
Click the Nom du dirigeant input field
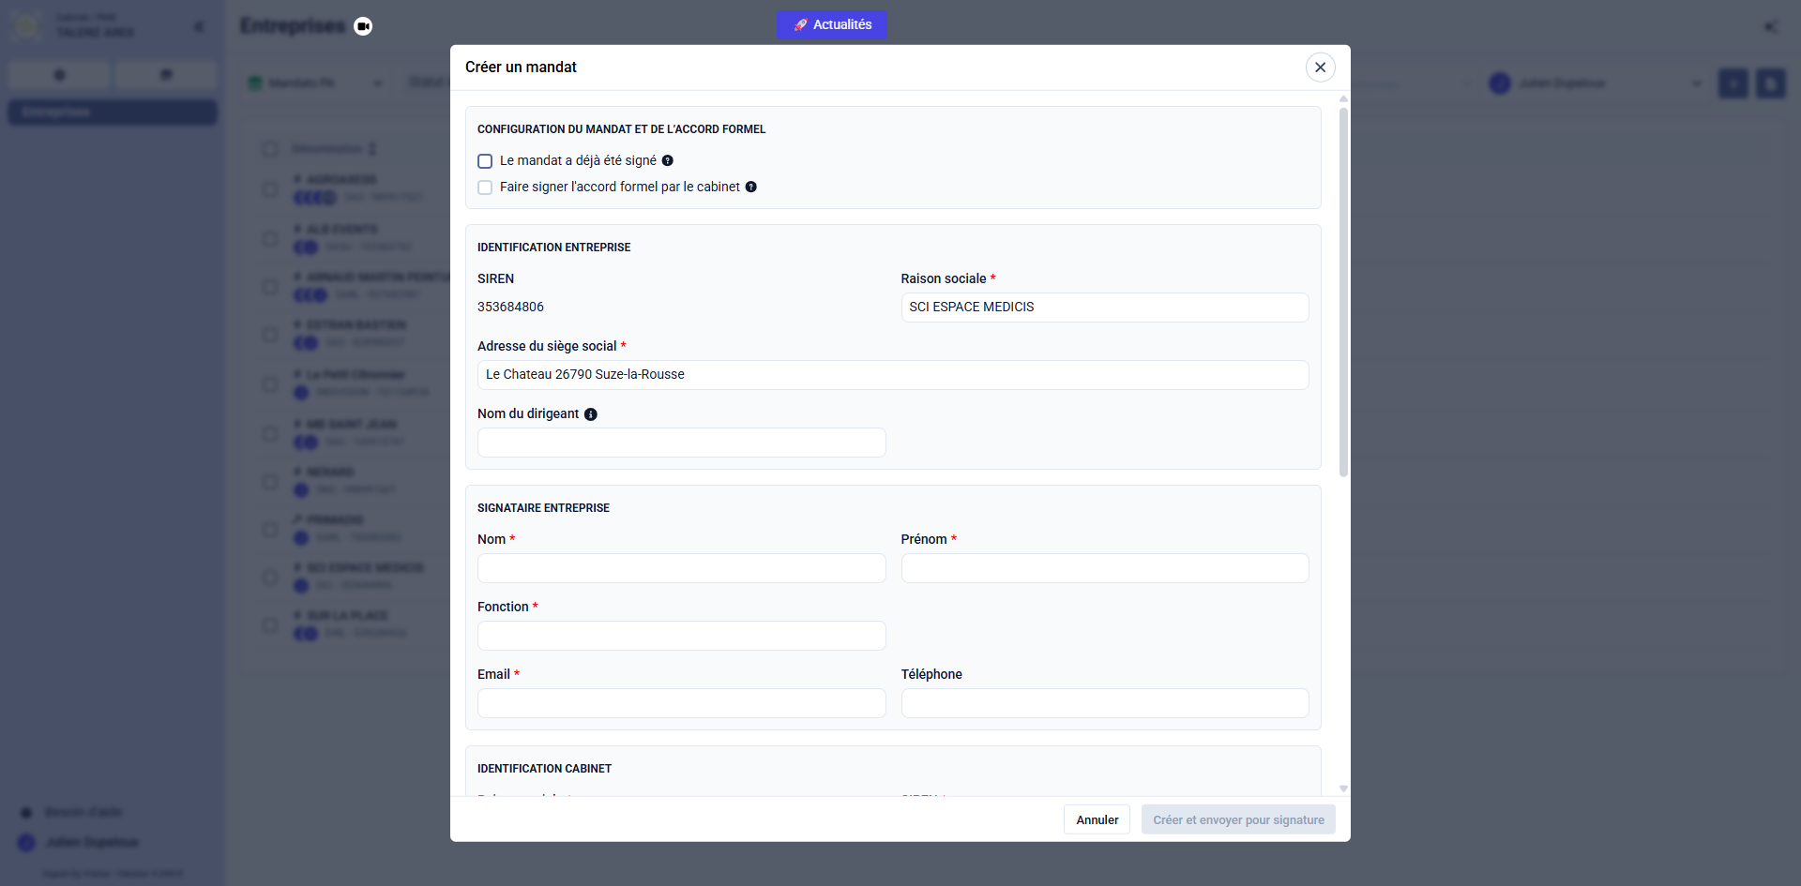681,443
